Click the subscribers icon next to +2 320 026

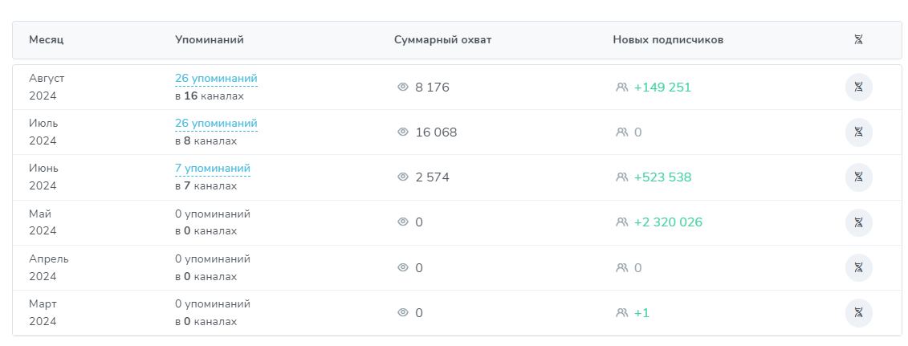(621, 222)
